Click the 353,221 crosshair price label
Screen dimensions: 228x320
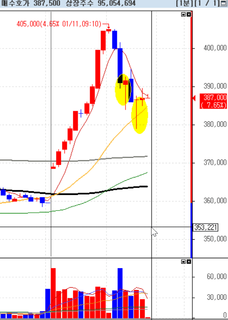206,227
